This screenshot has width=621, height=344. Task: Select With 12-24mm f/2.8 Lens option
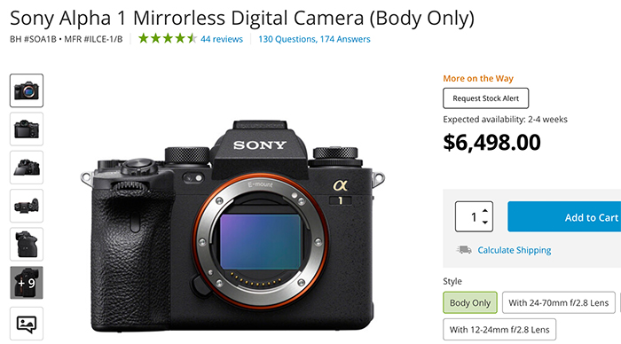(499, 329)
